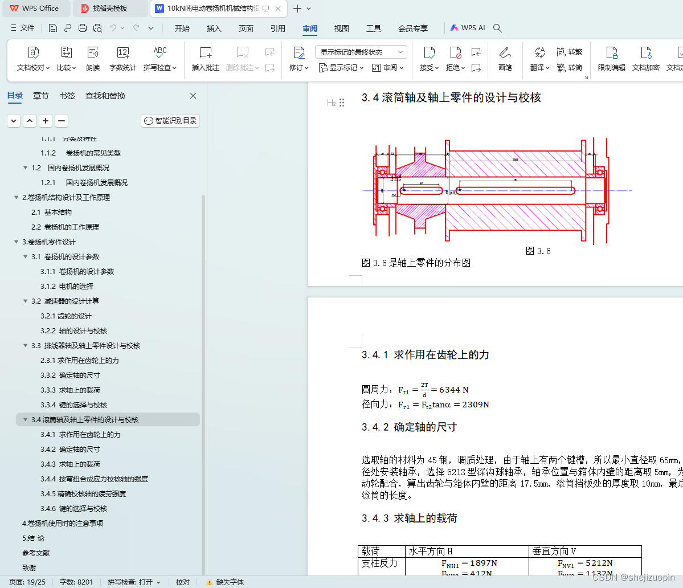Launch the WPS AI assistant
Screen dimensions: 683x588
467,28
